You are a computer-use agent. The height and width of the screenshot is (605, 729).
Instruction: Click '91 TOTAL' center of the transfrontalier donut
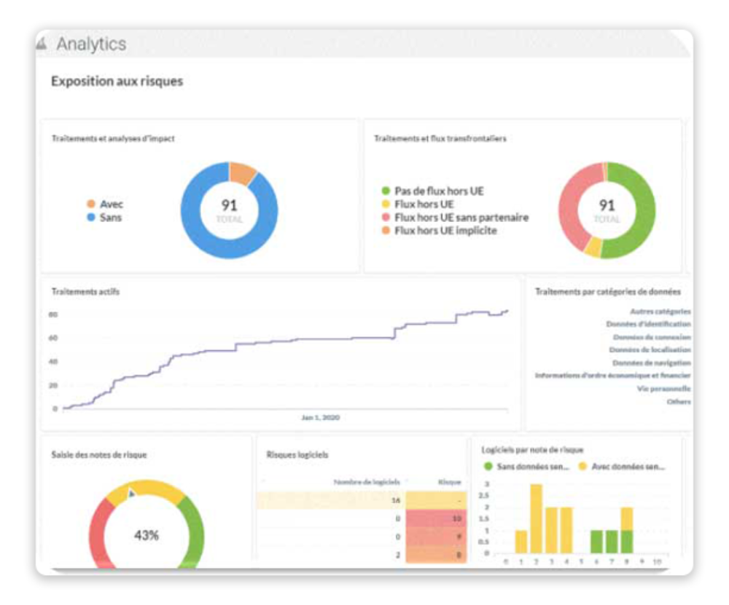pos(607,210)
